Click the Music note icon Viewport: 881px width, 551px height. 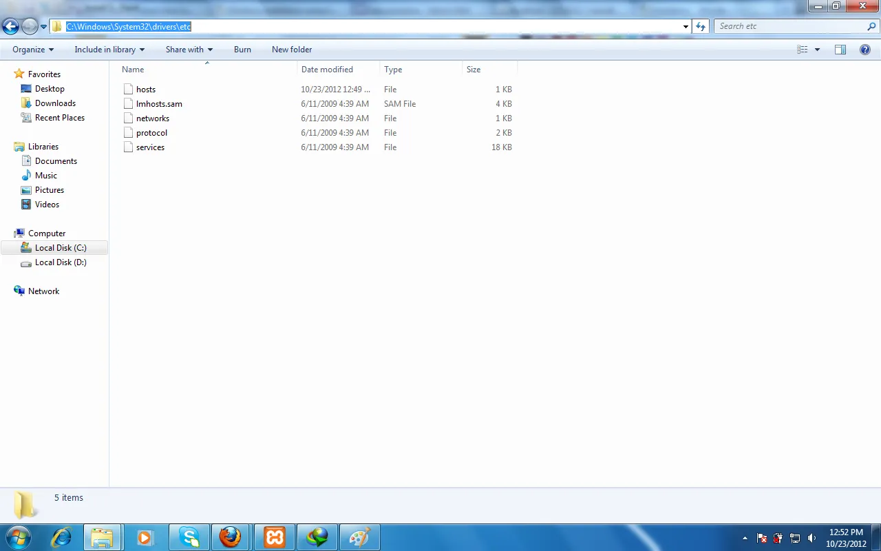pyautogui.click(x=26, y=175)
